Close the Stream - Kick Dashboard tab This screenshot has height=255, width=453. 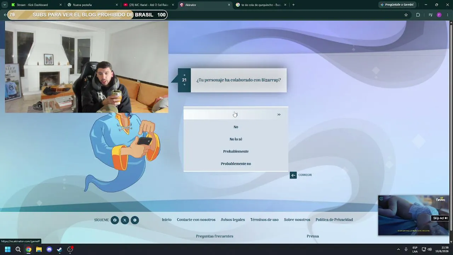61,5
